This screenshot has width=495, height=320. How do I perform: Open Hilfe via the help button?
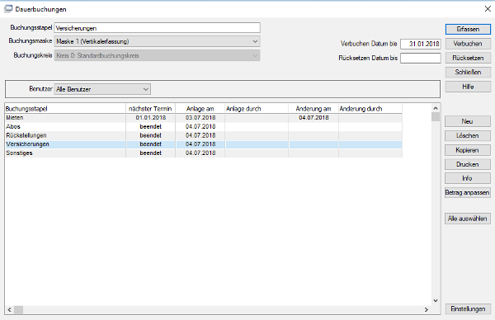tap(468, 87)
